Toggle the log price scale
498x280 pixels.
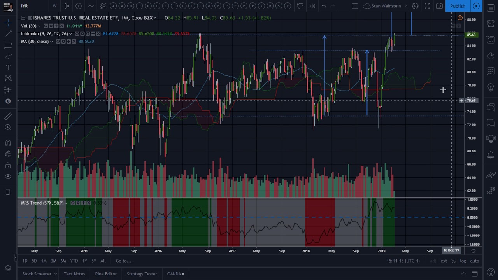[463, 261]
